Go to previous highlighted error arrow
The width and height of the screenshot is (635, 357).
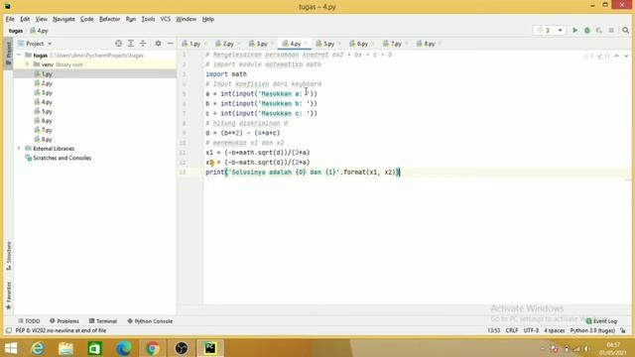point(616,56)
